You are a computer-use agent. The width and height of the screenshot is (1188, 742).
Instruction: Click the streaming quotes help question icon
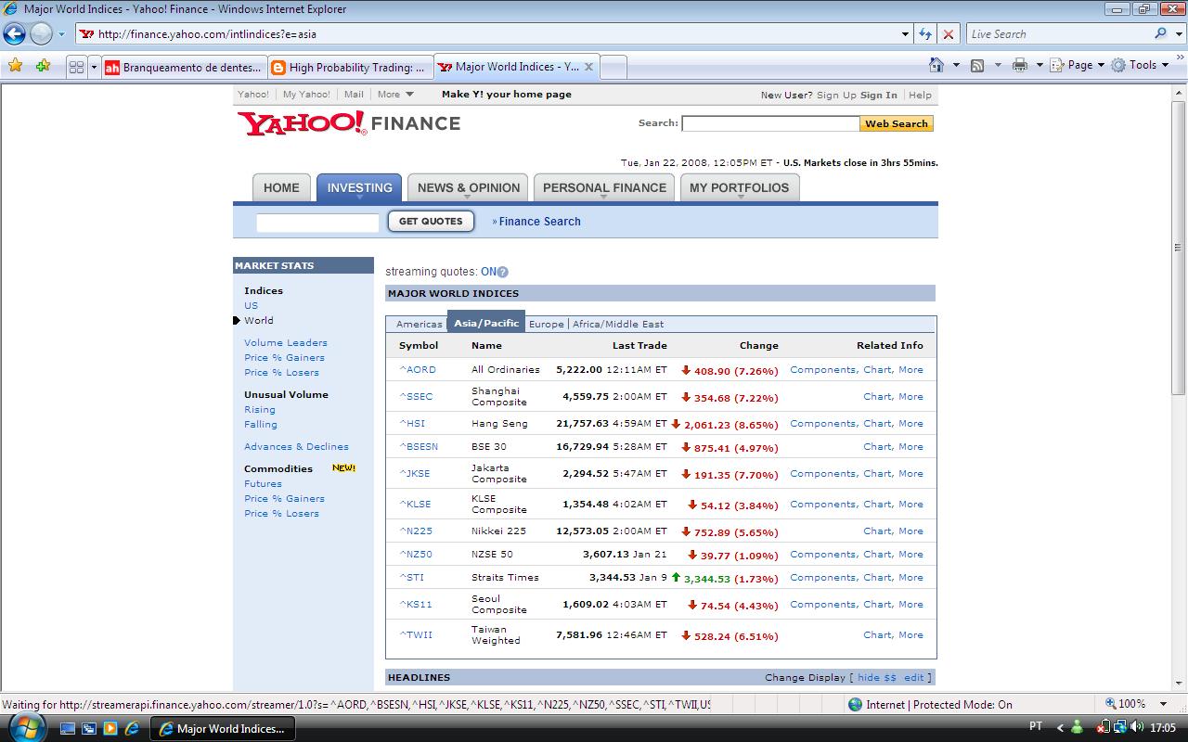(503, 273)
